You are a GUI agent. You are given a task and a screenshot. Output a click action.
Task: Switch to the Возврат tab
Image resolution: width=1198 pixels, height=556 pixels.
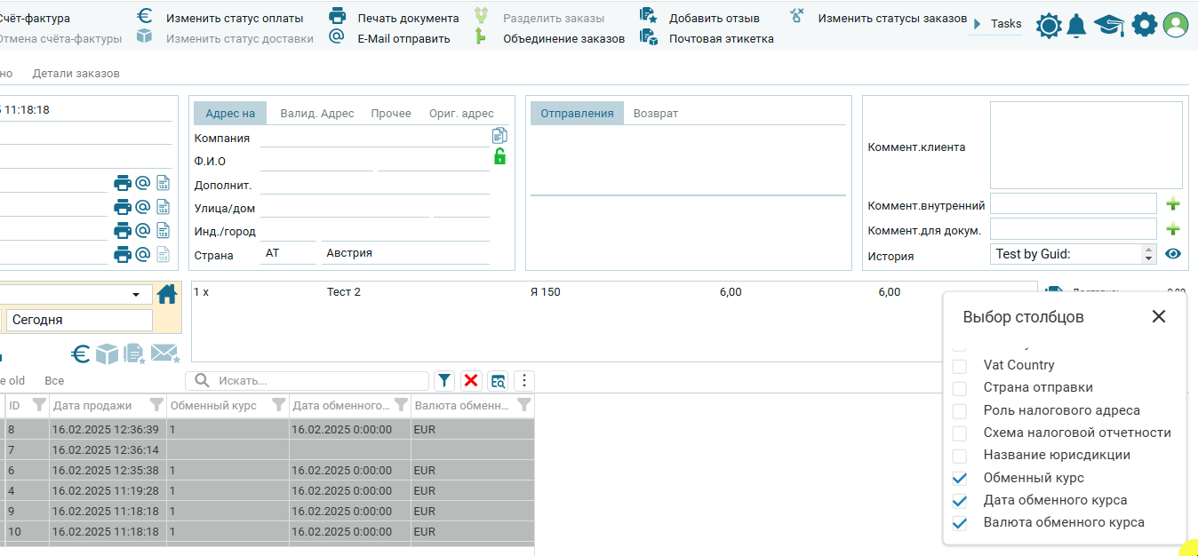click(x=655, y=113)
